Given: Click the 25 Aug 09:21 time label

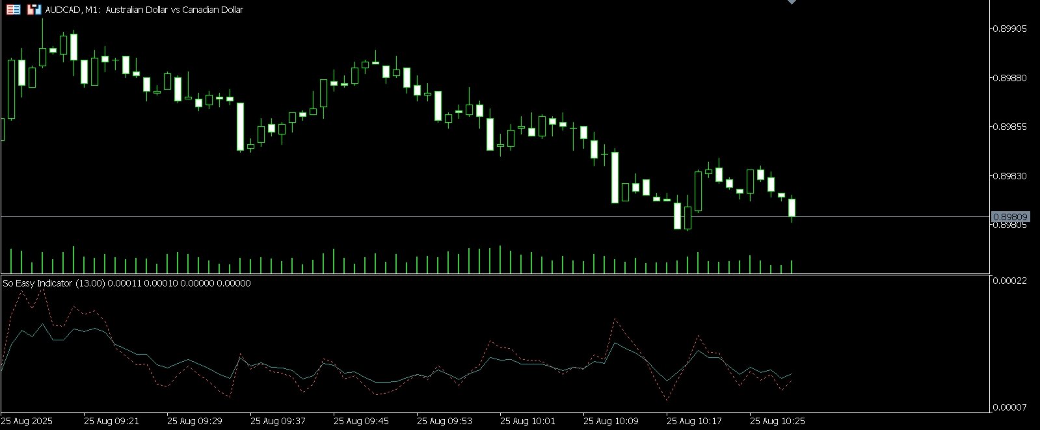Looking at the screenshot, I should [x=111, y=421].
